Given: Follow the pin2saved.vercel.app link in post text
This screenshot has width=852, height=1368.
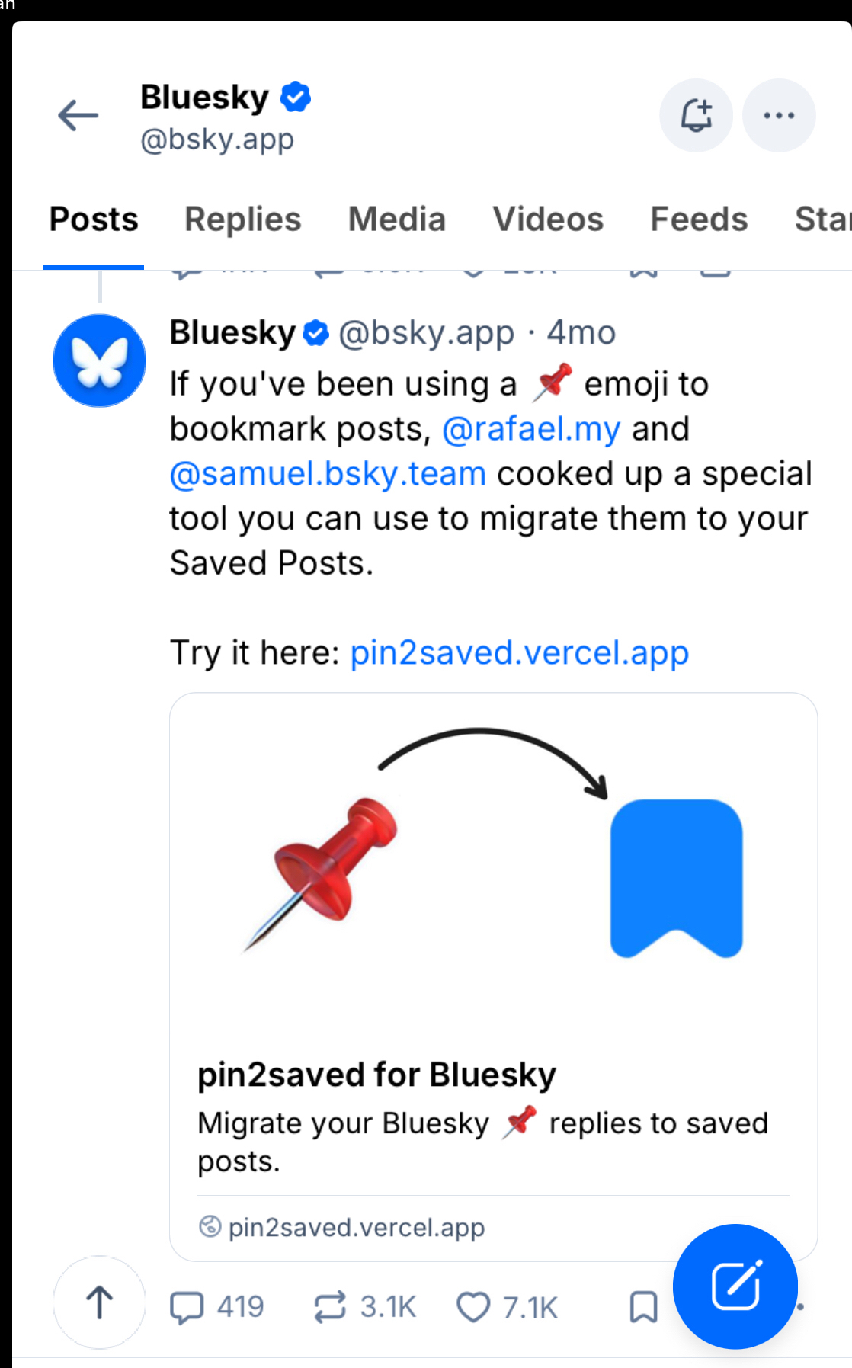Looking at the screenshot, I should tap(520, 653).
